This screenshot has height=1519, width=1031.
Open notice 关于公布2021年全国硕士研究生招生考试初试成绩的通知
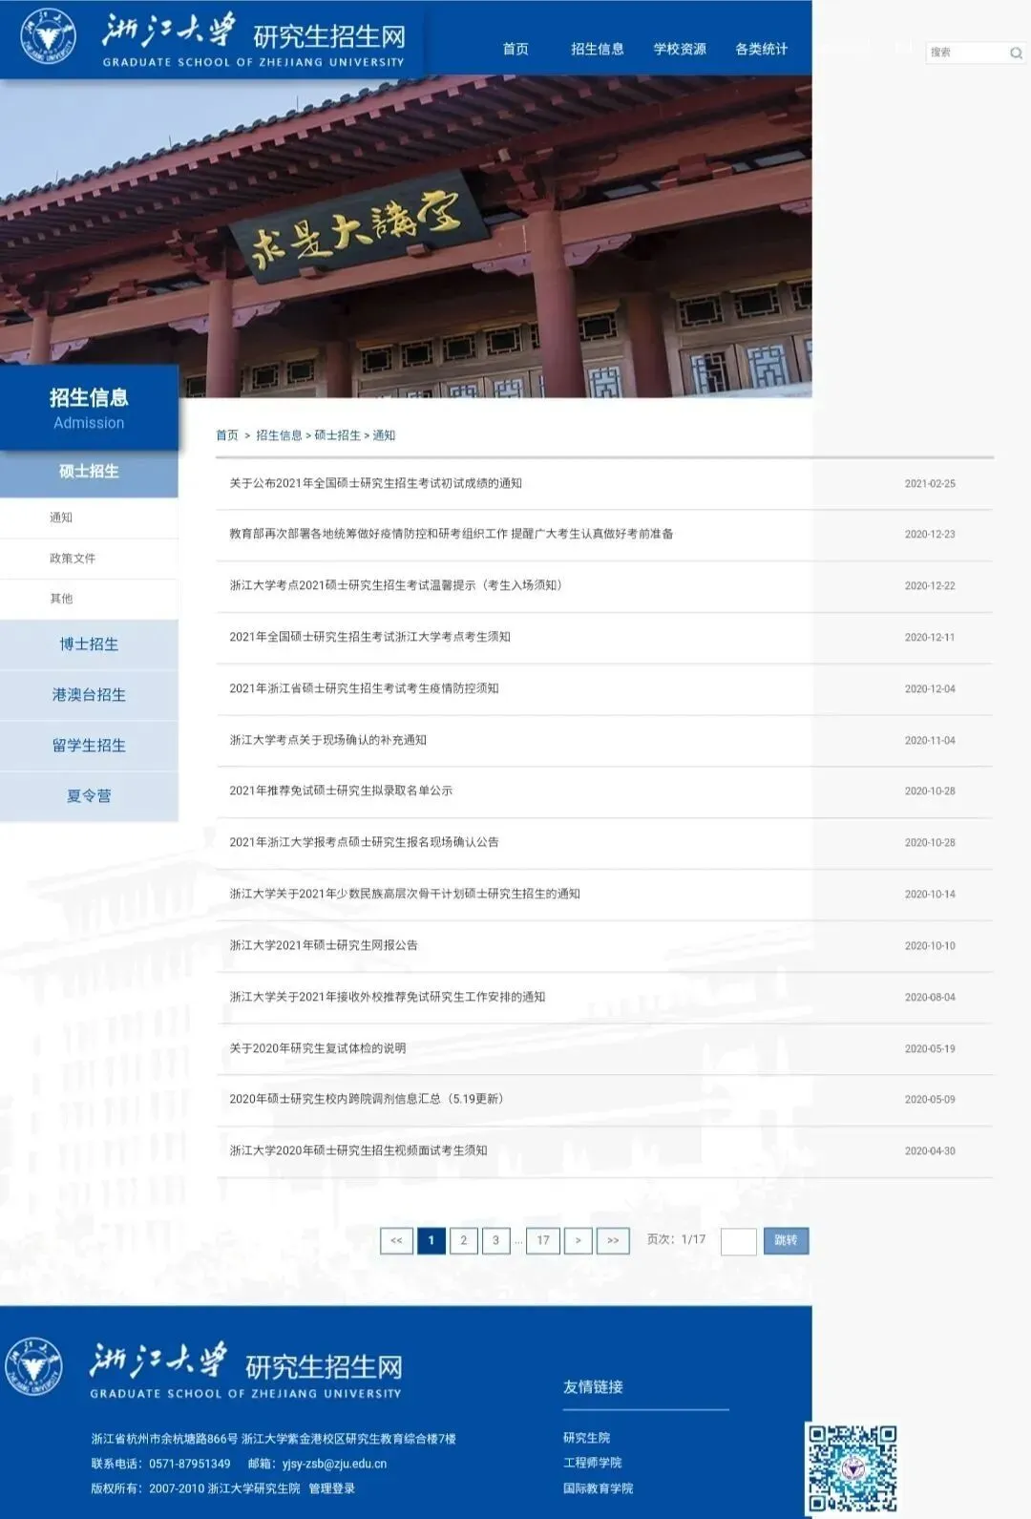click(x=375, y=483)
